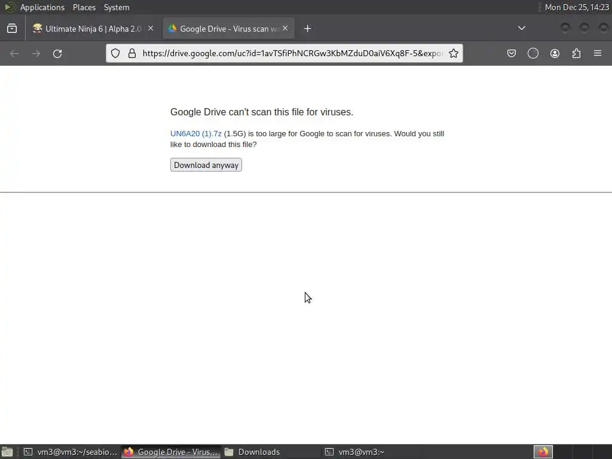Open the tracking protection shield panel
The height and width of the screenshot is (459, 612).
(x=115, y=53)
